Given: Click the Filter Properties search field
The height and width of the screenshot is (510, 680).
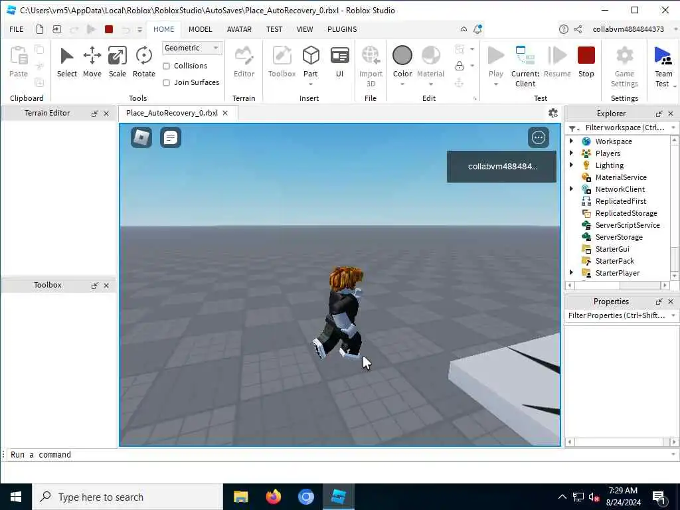Looking at the screenshot, I should pyautogui.click(x=617, y=315).
